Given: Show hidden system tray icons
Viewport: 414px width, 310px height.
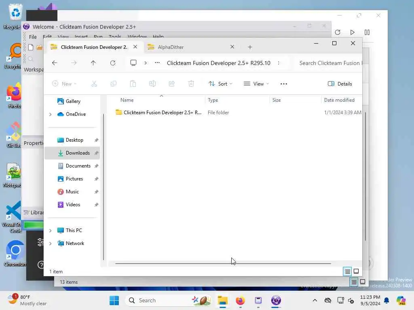Looking at the screenshot, I should point(315,300).
